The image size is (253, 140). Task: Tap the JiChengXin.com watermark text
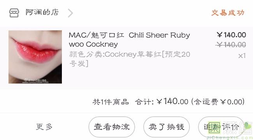point(230,138)
